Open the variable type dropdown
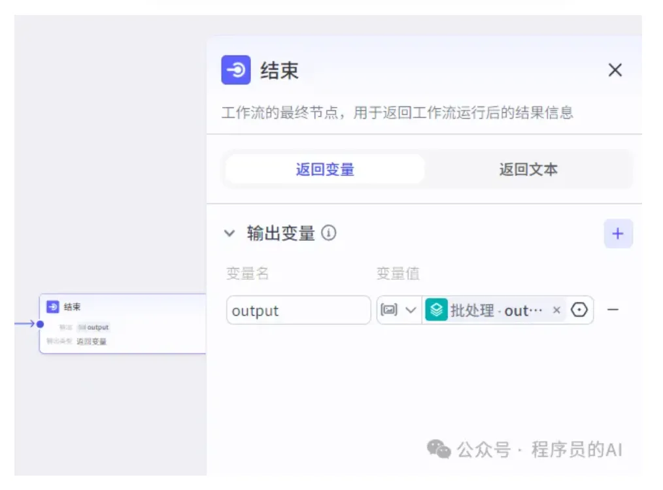This screenshot has width=663, height=490. click(x=399, y=310)
